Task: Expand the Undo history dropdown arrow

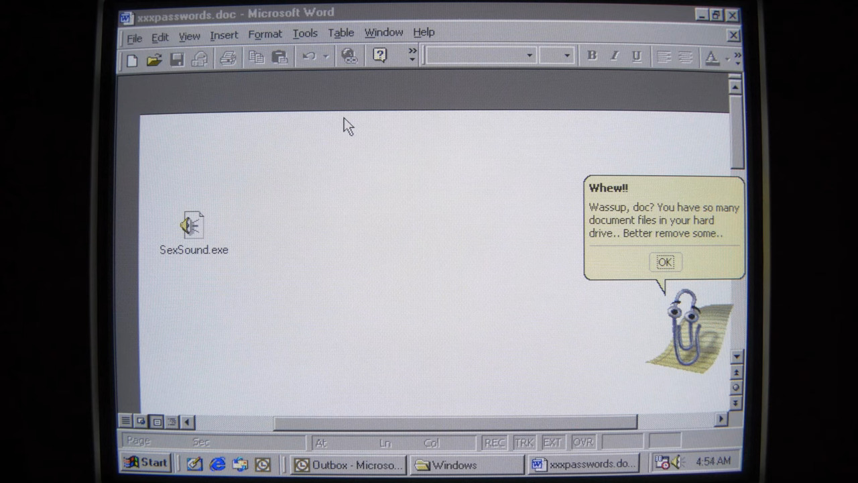Action: (x=326, y=57)
